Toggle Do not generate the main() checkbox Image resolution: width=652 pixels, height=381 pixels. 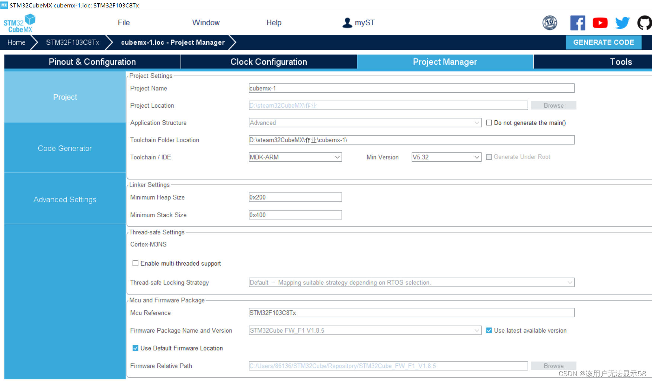(489, 123)
